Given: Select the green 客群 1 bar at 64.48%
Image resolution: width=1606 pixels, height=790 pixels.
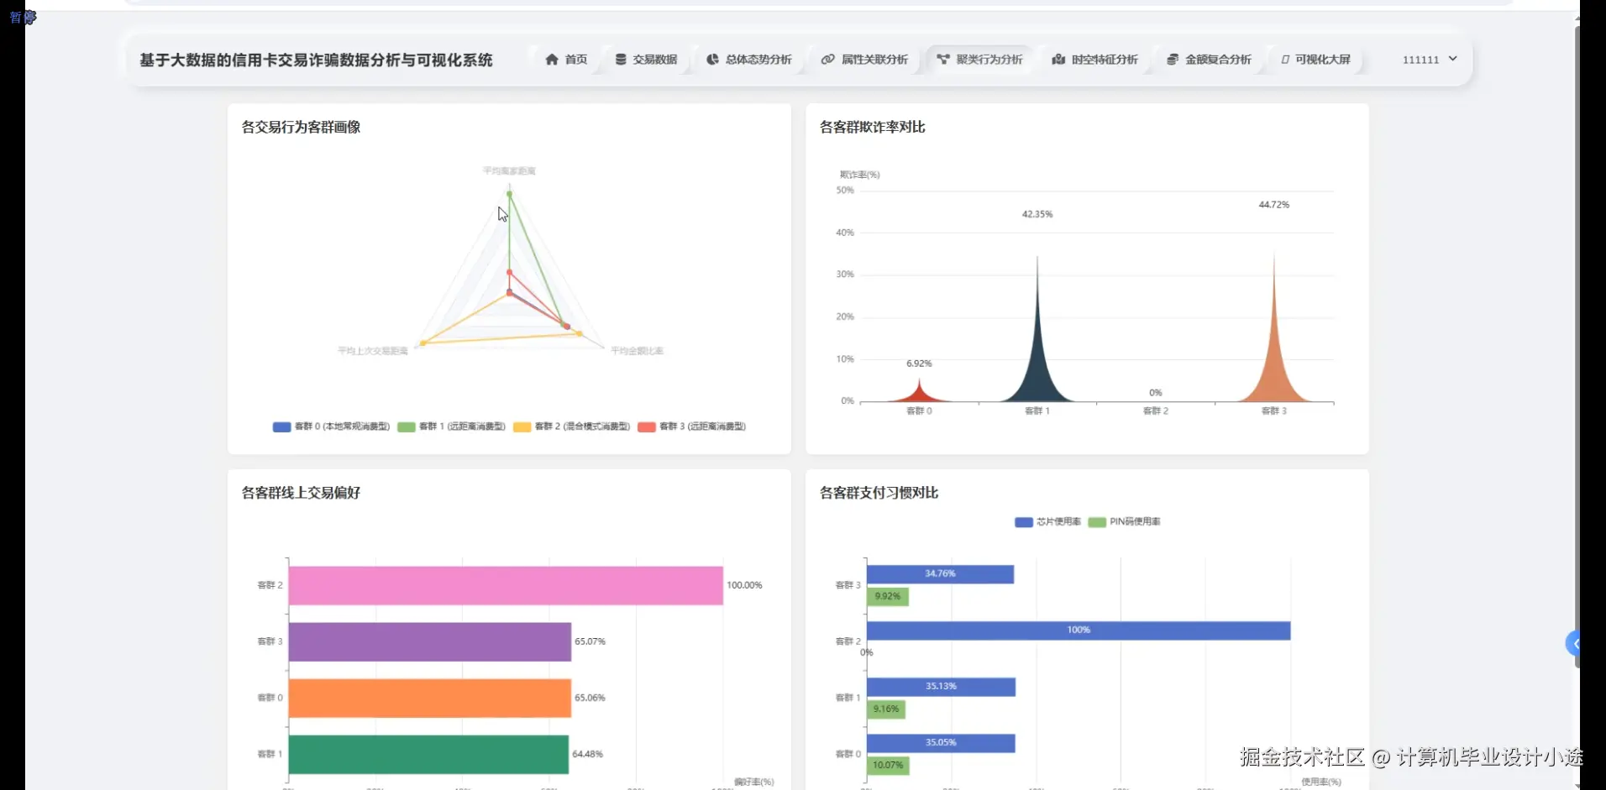Looking at the screenshot, I should (x=428, y=754).
